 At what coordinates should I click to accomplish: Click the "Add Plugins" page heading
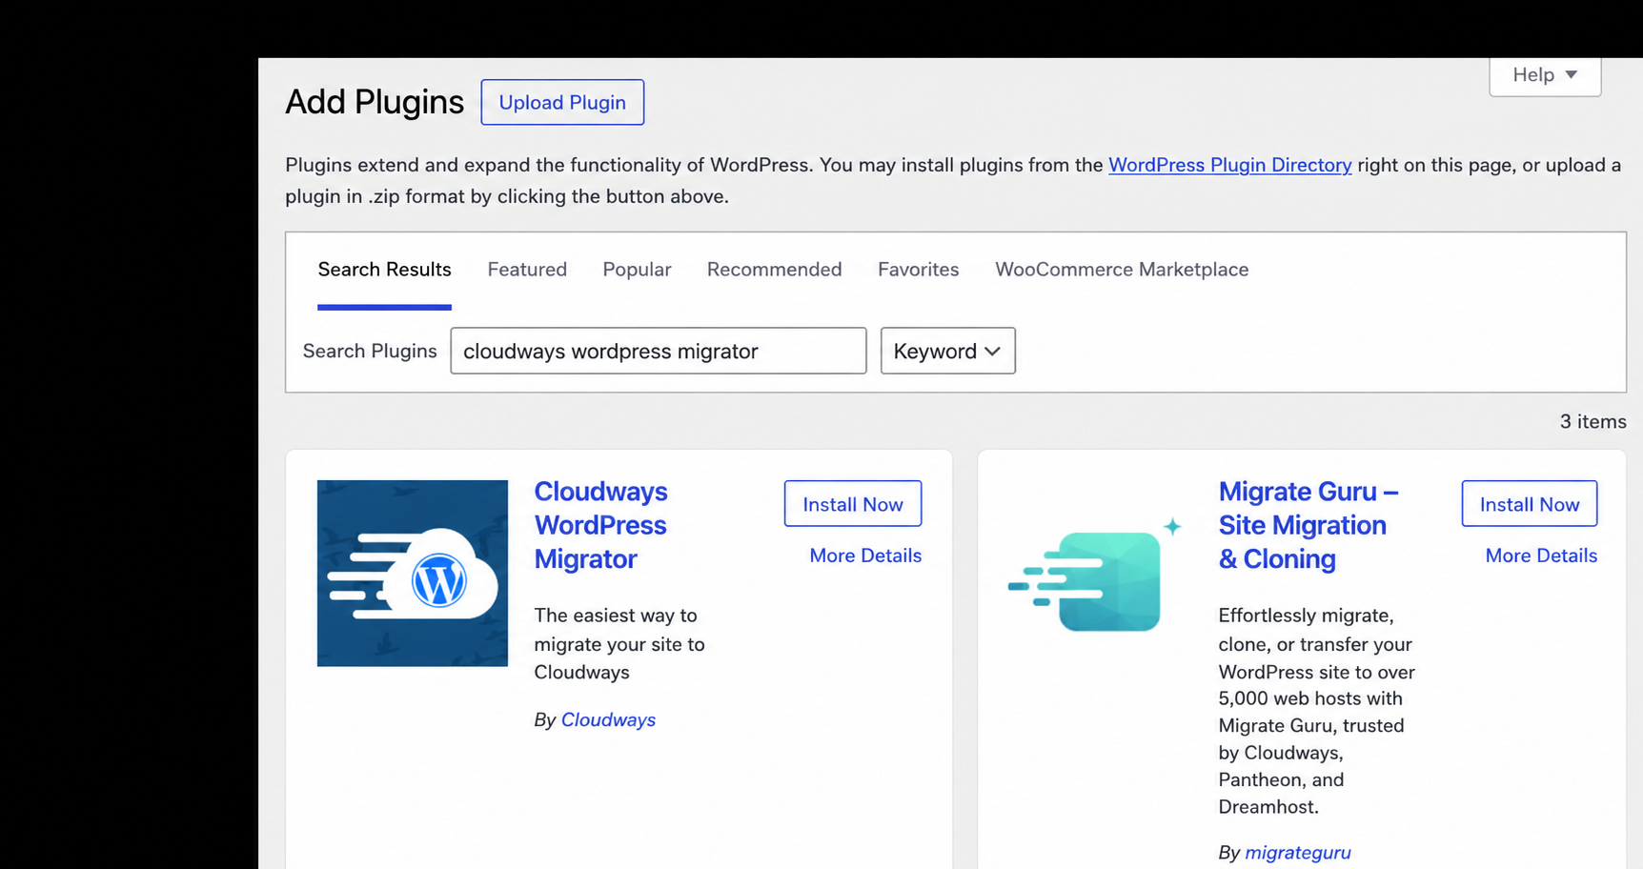click(375, 102)
